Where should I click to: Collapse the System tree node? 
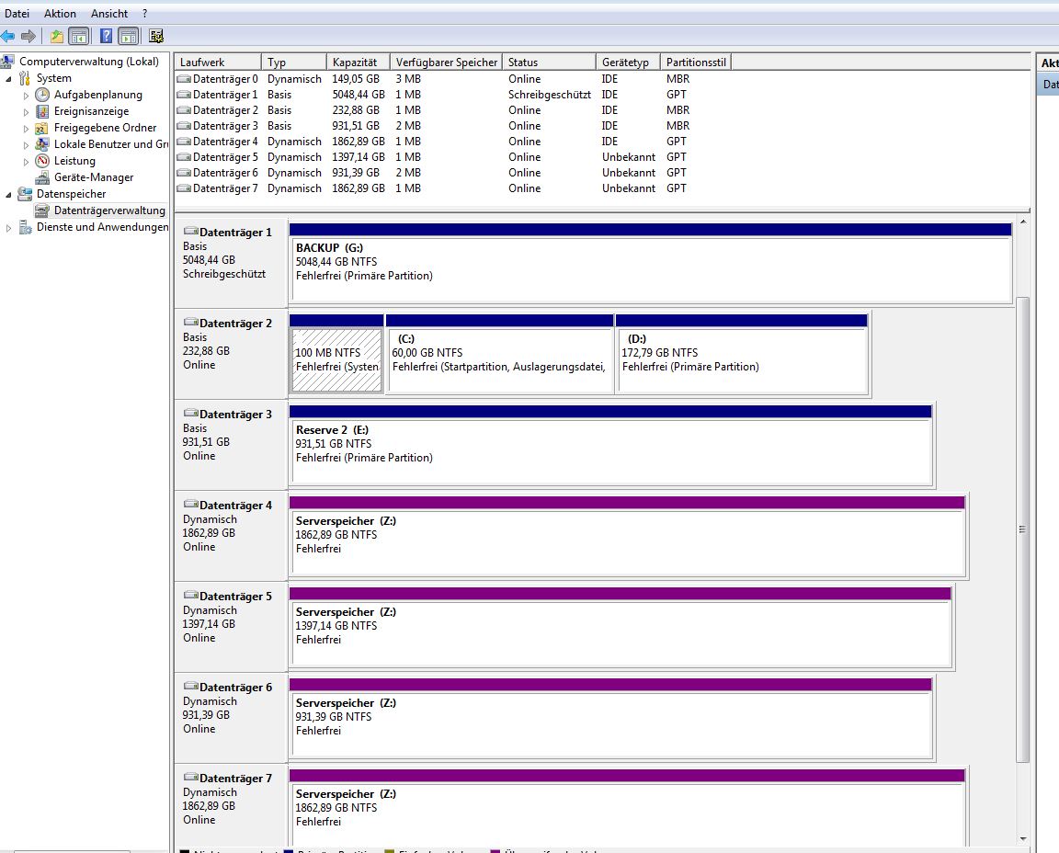coord(9,78)
